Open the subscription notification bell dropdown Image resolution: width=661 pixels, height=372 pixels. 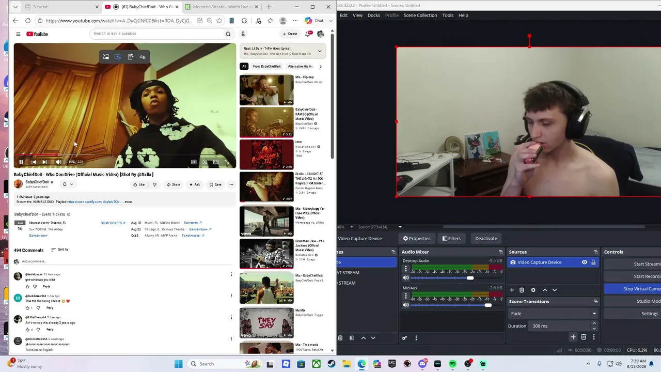pyautogui.click(x=68, y=184)
